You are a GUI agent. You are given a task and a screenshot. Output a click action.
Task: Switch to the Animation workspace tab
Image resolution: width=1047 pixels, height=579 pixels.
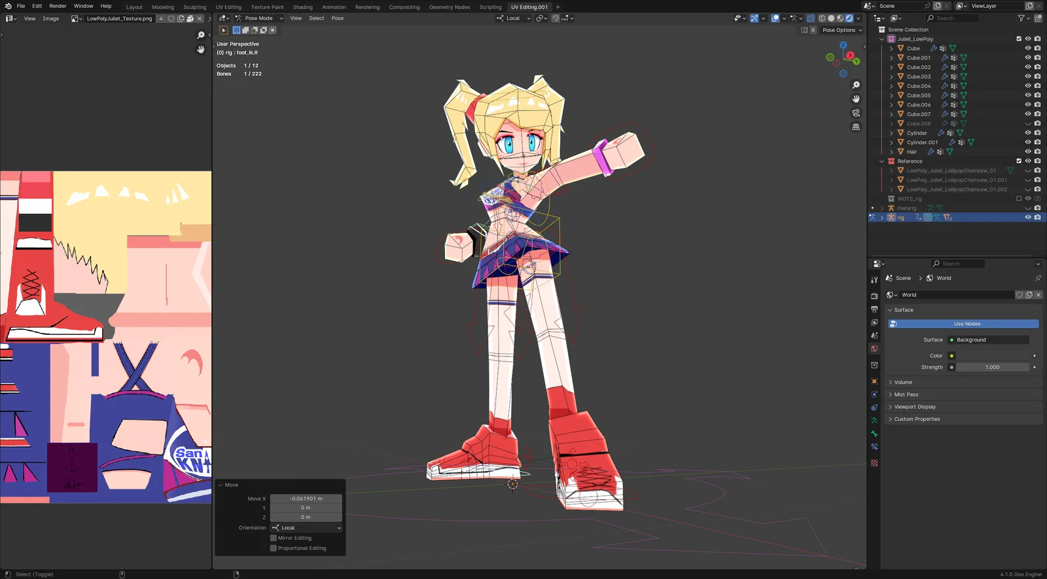coord(334,7)
